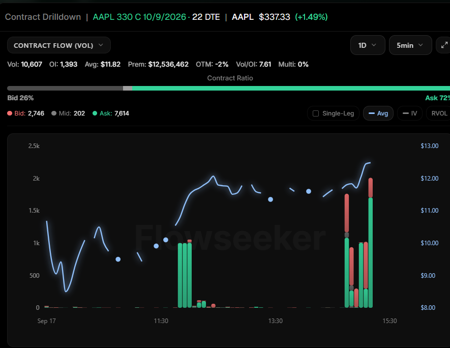
Task: Click the tallest green bar near 15:10
Action: pyautogui.click(x=371, y=252)
